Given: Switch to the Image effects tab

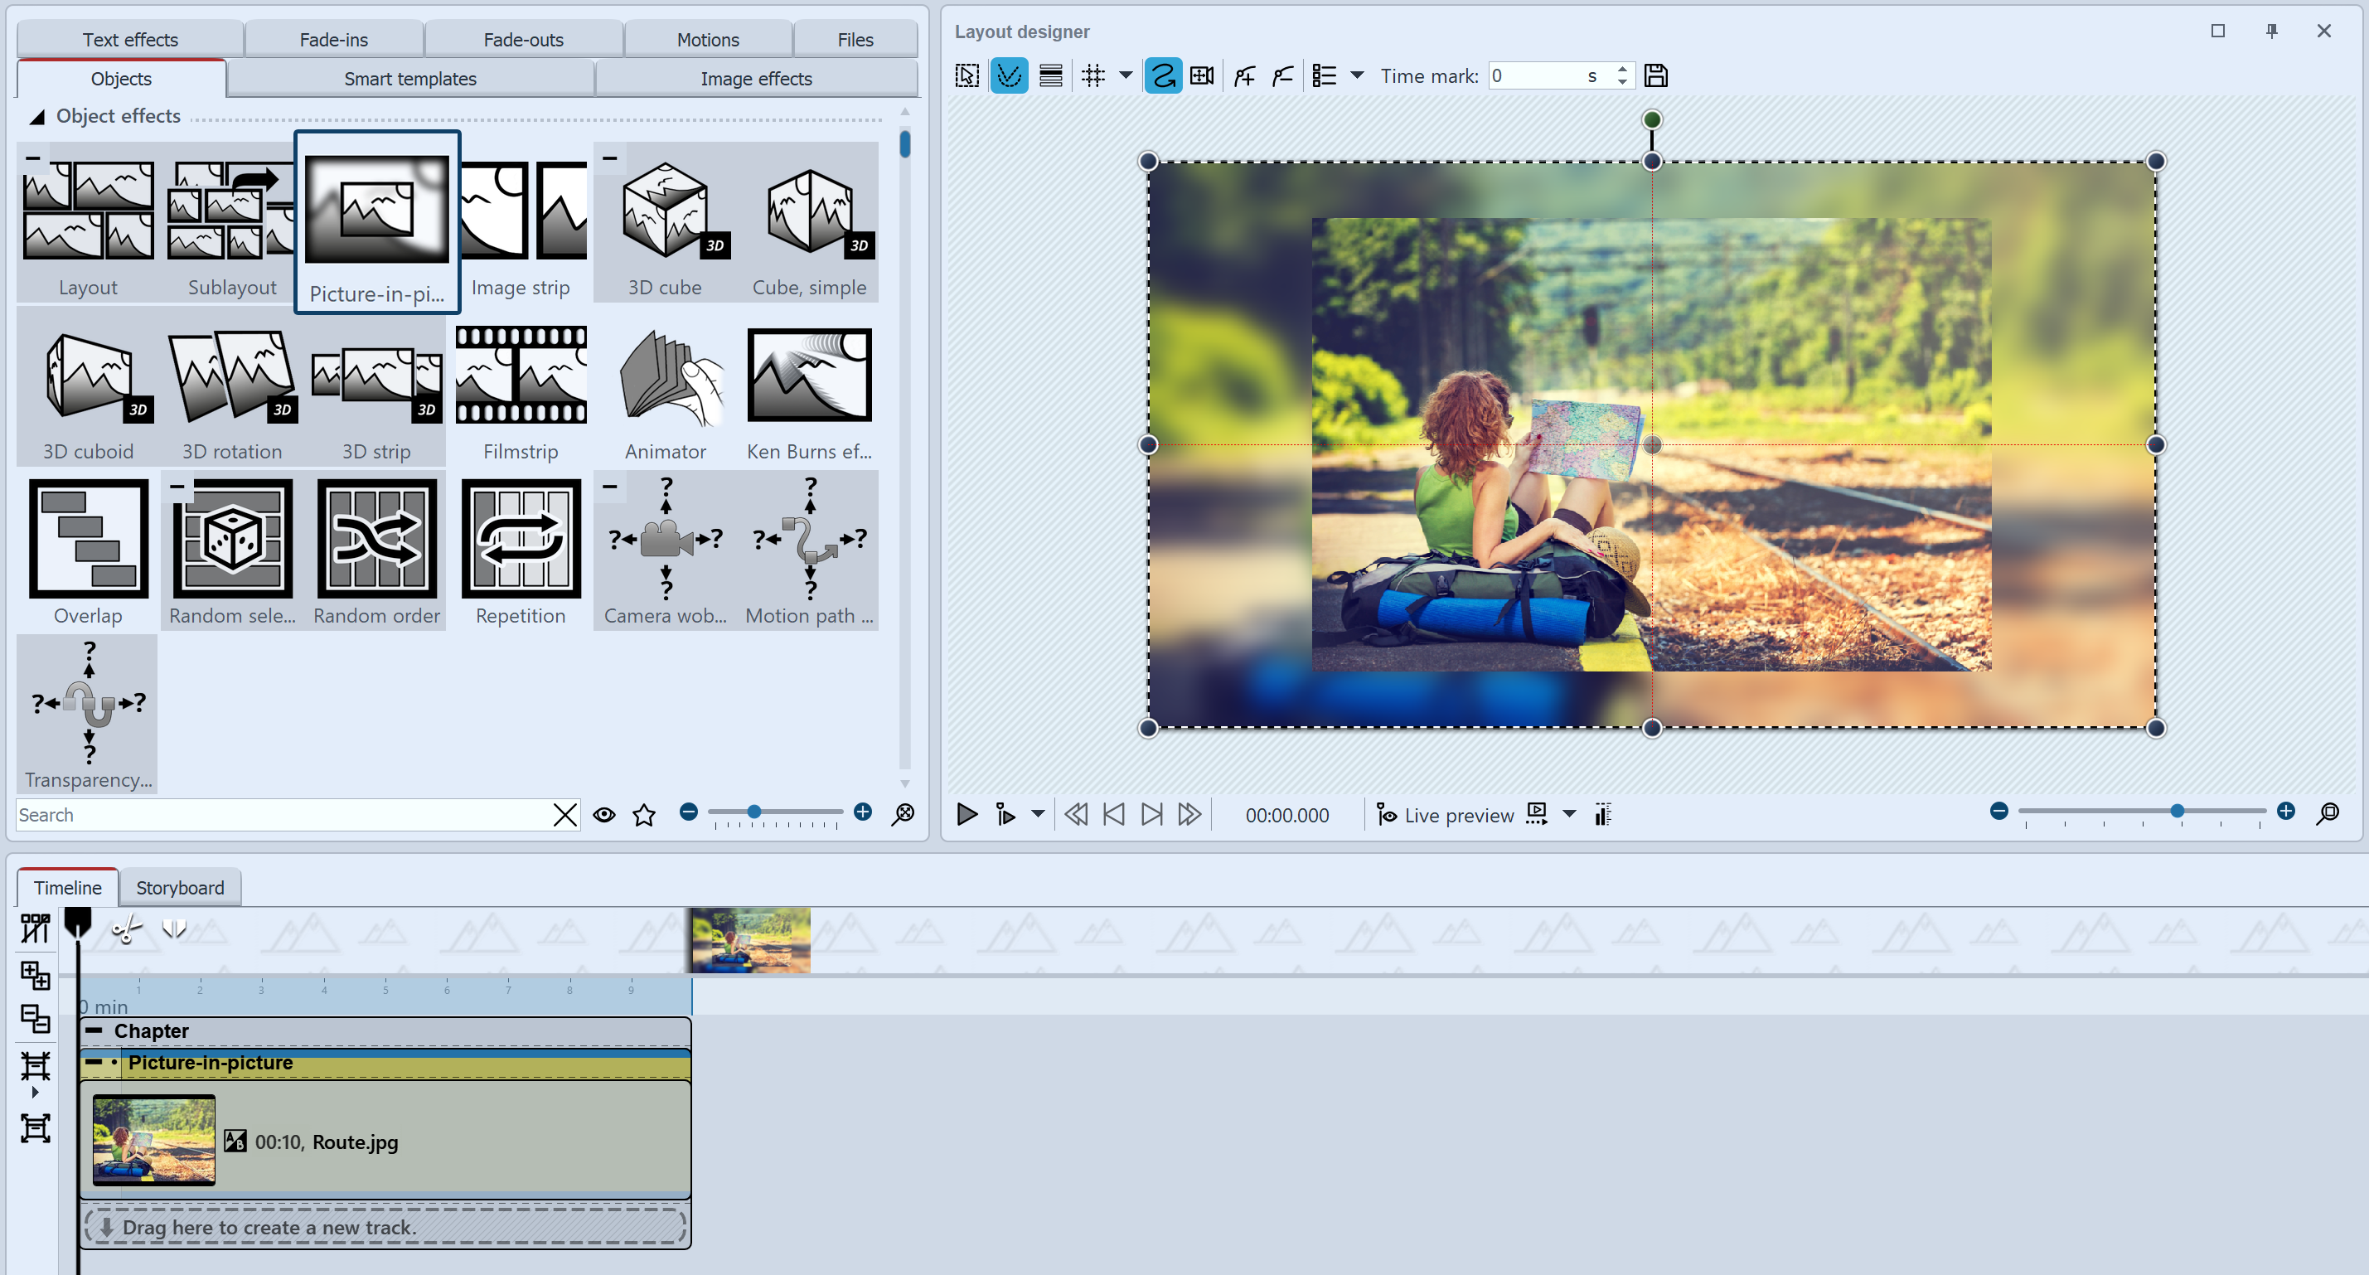Looking at the screenshot, I should [x=757, y=75].
